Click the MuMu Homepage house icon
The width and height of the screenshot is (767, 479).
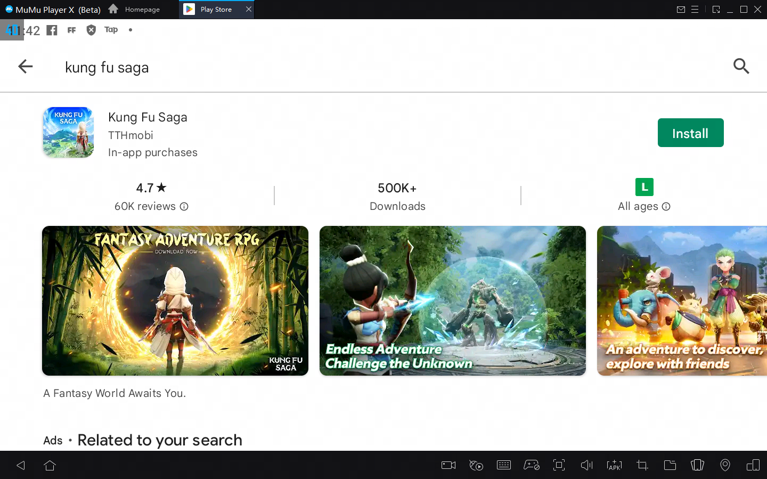point(113,9)
